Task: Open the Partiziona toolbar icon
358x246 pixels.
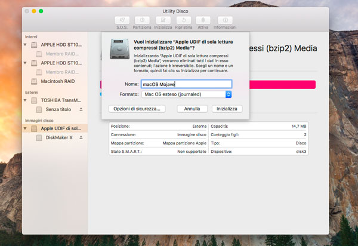Action: (142, 20)
